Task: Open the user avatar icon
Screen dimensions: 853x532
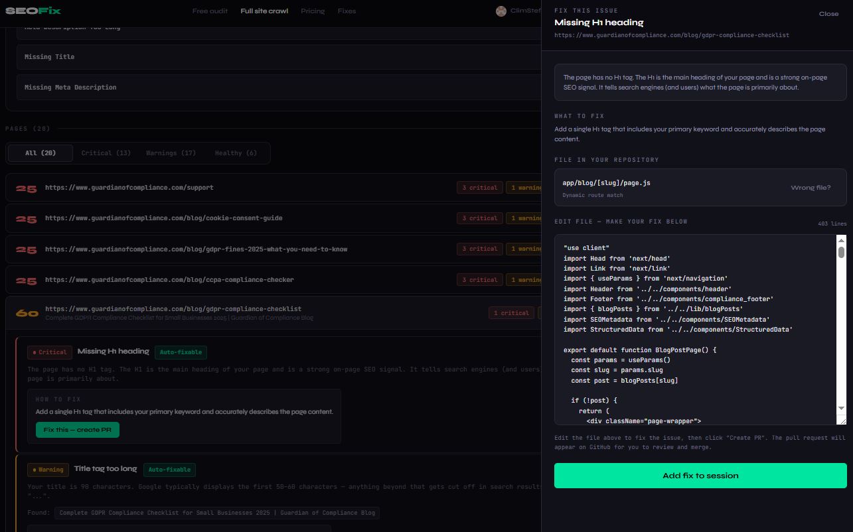Action: pos(501,11)
